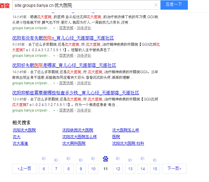
Task: Expand URL dropdown arrow for the 感谢沈大医院 result
Action: [x=54, y=28]
